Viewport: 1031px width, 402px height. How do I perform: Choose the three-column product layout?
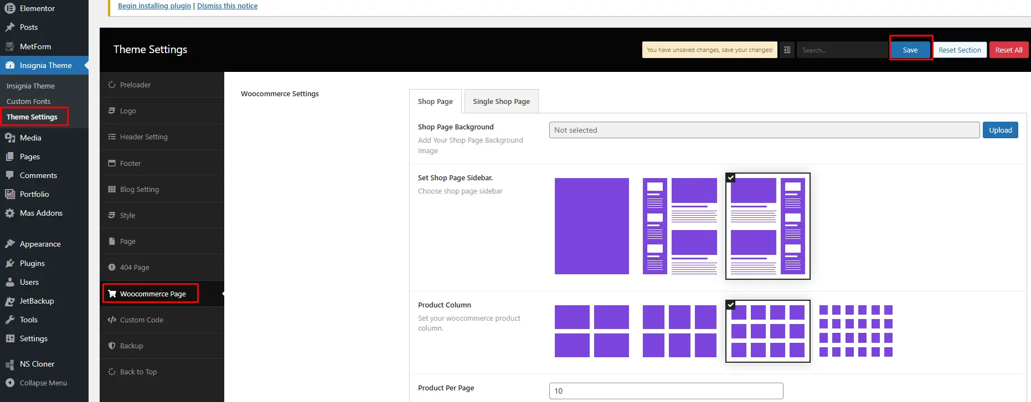coord(680,331)
